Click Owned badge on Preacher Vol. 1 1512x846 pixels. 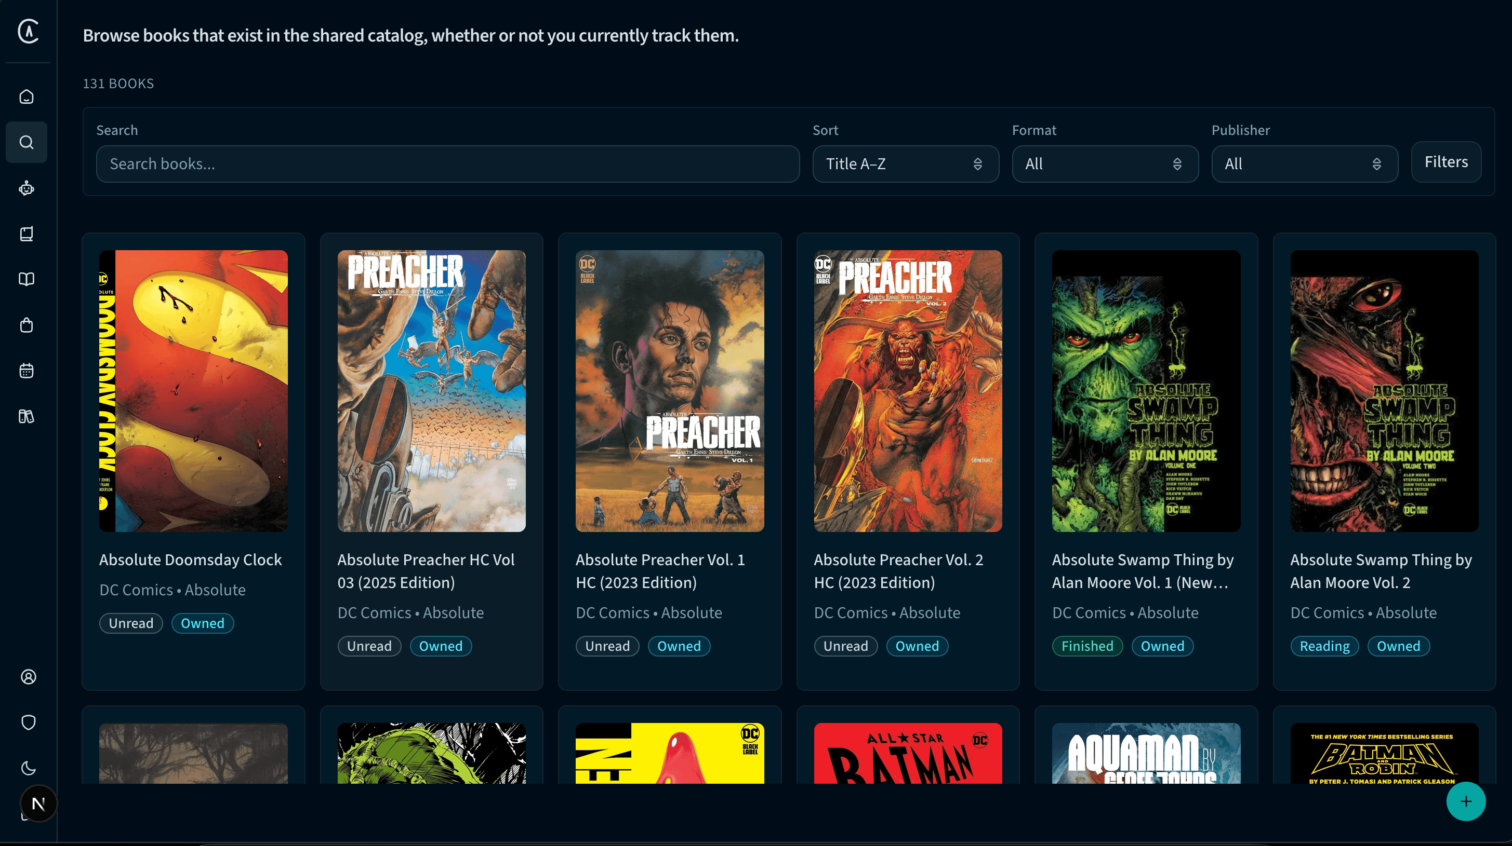[679, 646]
